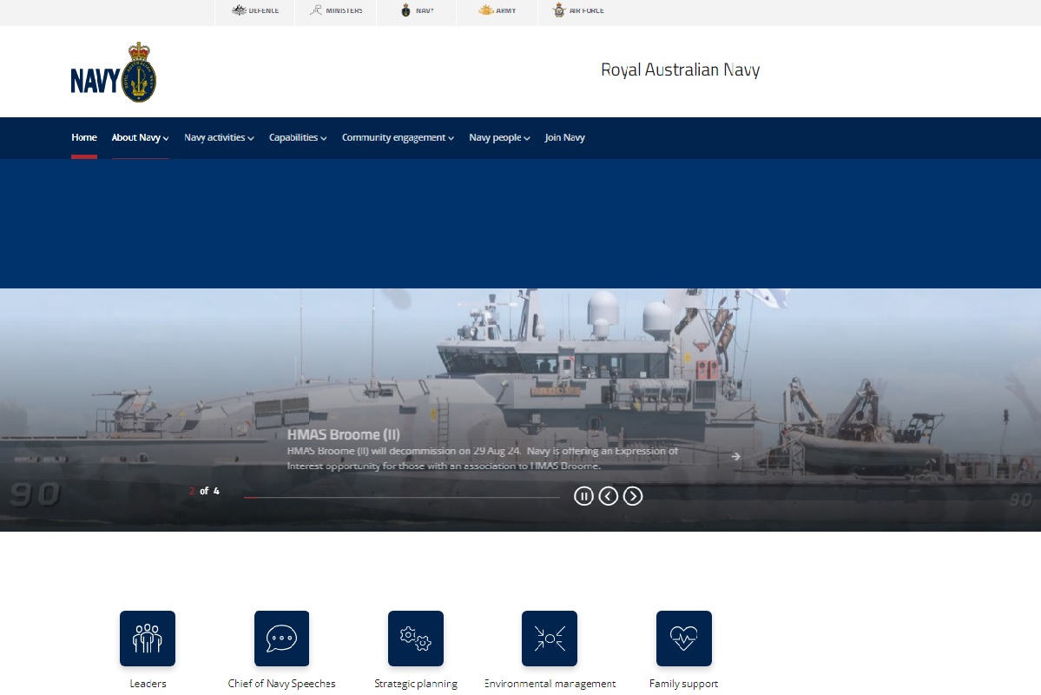Image resolution: width=1041 pixels, height=695 pixels.
Task: Expand the Community engagement dropdown
Action: click(398, 137)
